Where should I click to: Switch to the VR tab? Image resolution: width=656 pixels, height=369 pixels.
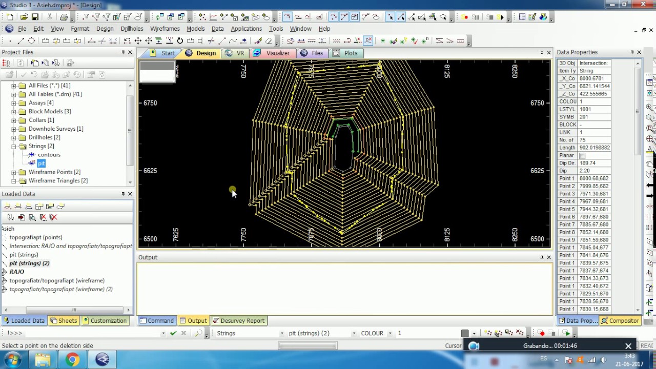tap(235, 53)
